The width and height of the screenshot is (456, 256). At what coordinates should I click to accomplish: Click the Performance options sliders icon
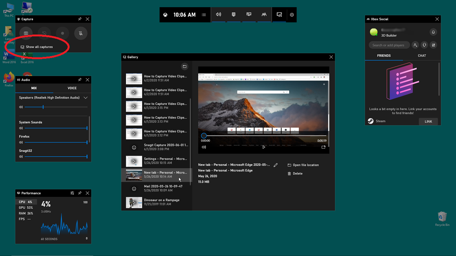tap(72, 193)
